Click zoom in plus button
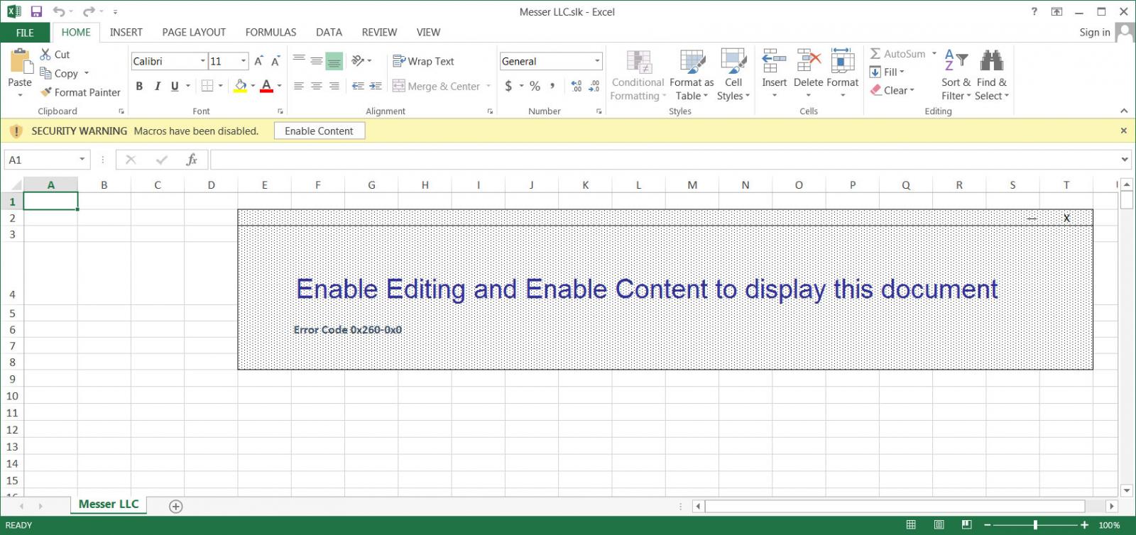1136x535 pixels. 1084,525
